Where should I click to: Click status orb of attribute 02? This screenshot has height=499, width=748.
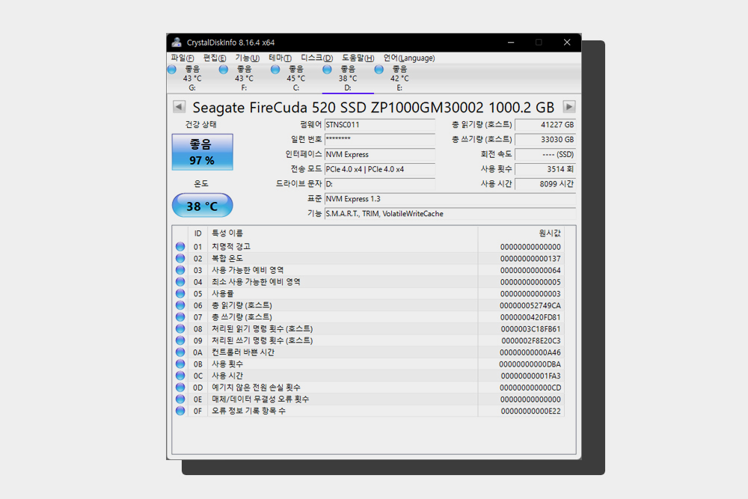[180, 258]
